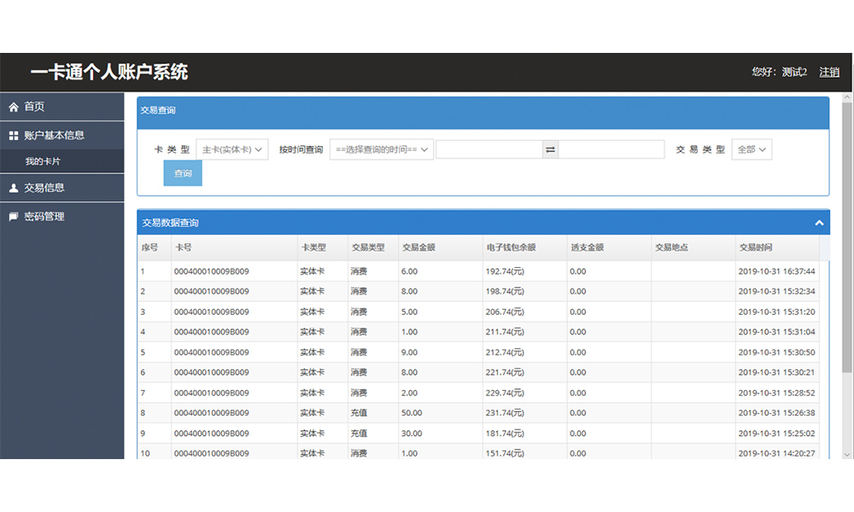Screen dimensions: 854x512
Task: Click the 交易金额 column header
Action: [x=419, y=248]
